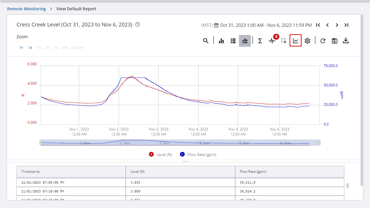Grab the left navigator range handle

click(41, 143)
